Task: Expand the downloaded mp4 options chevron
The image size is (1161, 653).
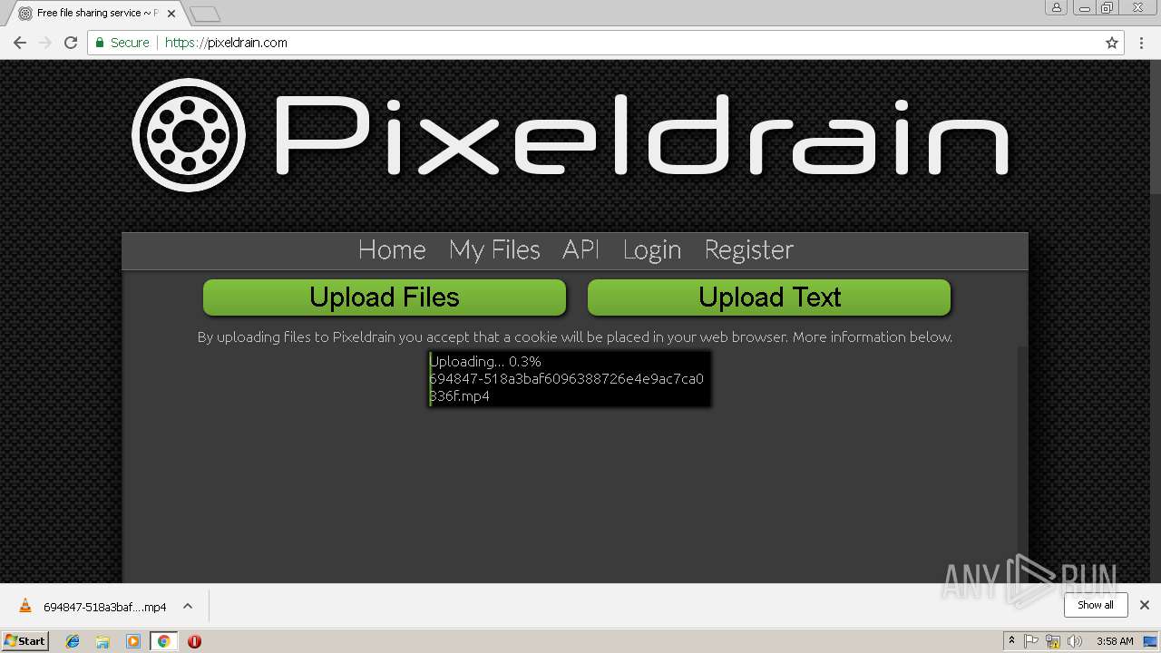Action: [x=188, y=607]
